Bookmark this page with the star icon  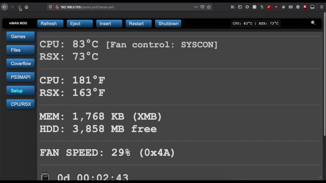pos(209,7)
